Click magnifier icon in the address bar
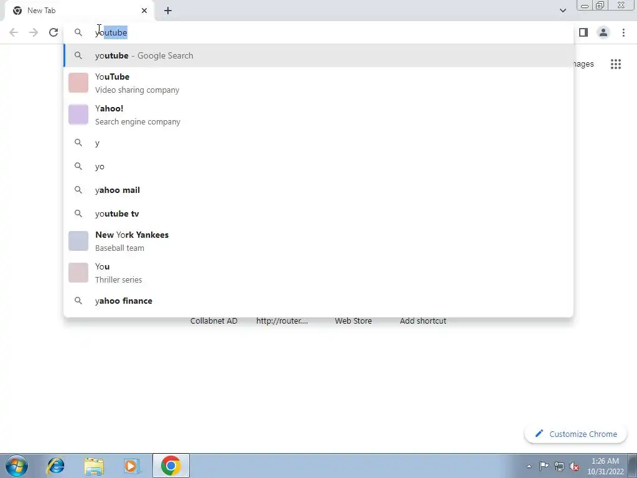Screen dimensions: 637x478 point(78,32)
